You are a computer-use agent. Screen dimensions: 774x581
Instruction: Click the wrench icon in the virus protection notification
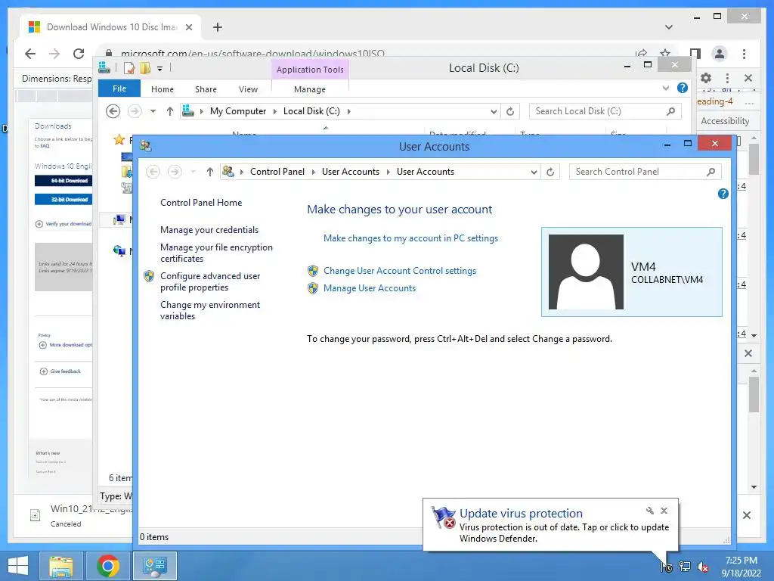tap(649, 511)
